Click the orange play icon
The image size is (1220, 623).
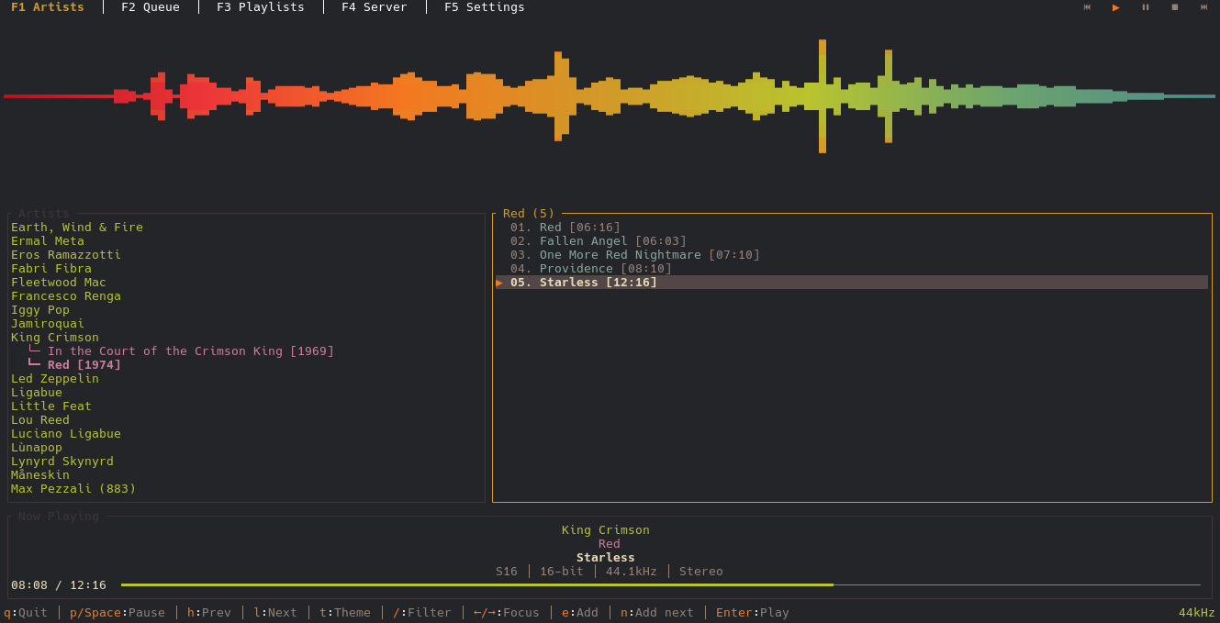[x=1116, y=7]
